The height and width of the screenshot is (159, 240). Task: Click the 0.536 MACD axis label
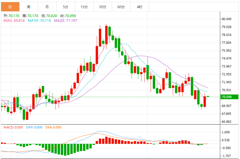(x=226, y=140)
